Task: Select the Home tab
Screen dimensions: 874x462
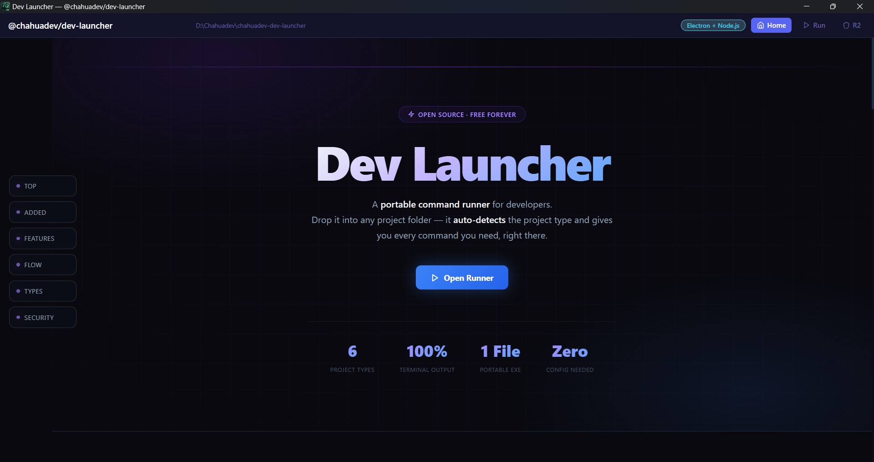Action: point(771,25)
